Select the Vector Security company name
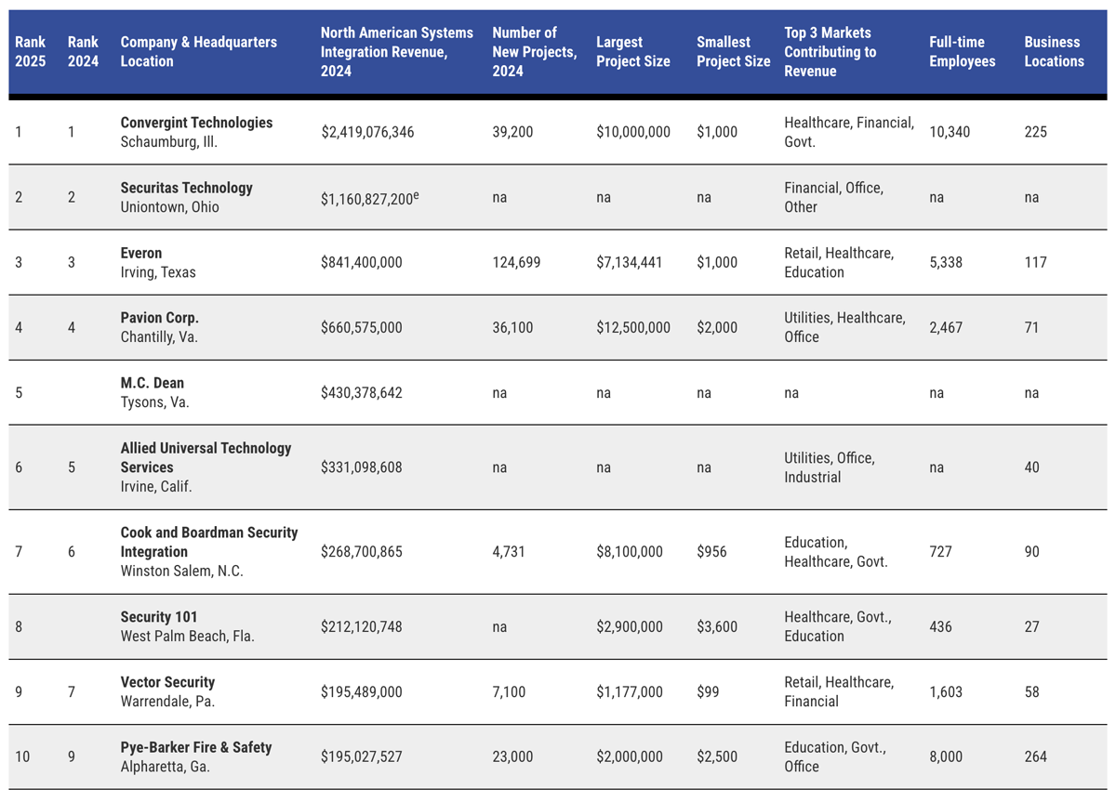 point(167,682)
